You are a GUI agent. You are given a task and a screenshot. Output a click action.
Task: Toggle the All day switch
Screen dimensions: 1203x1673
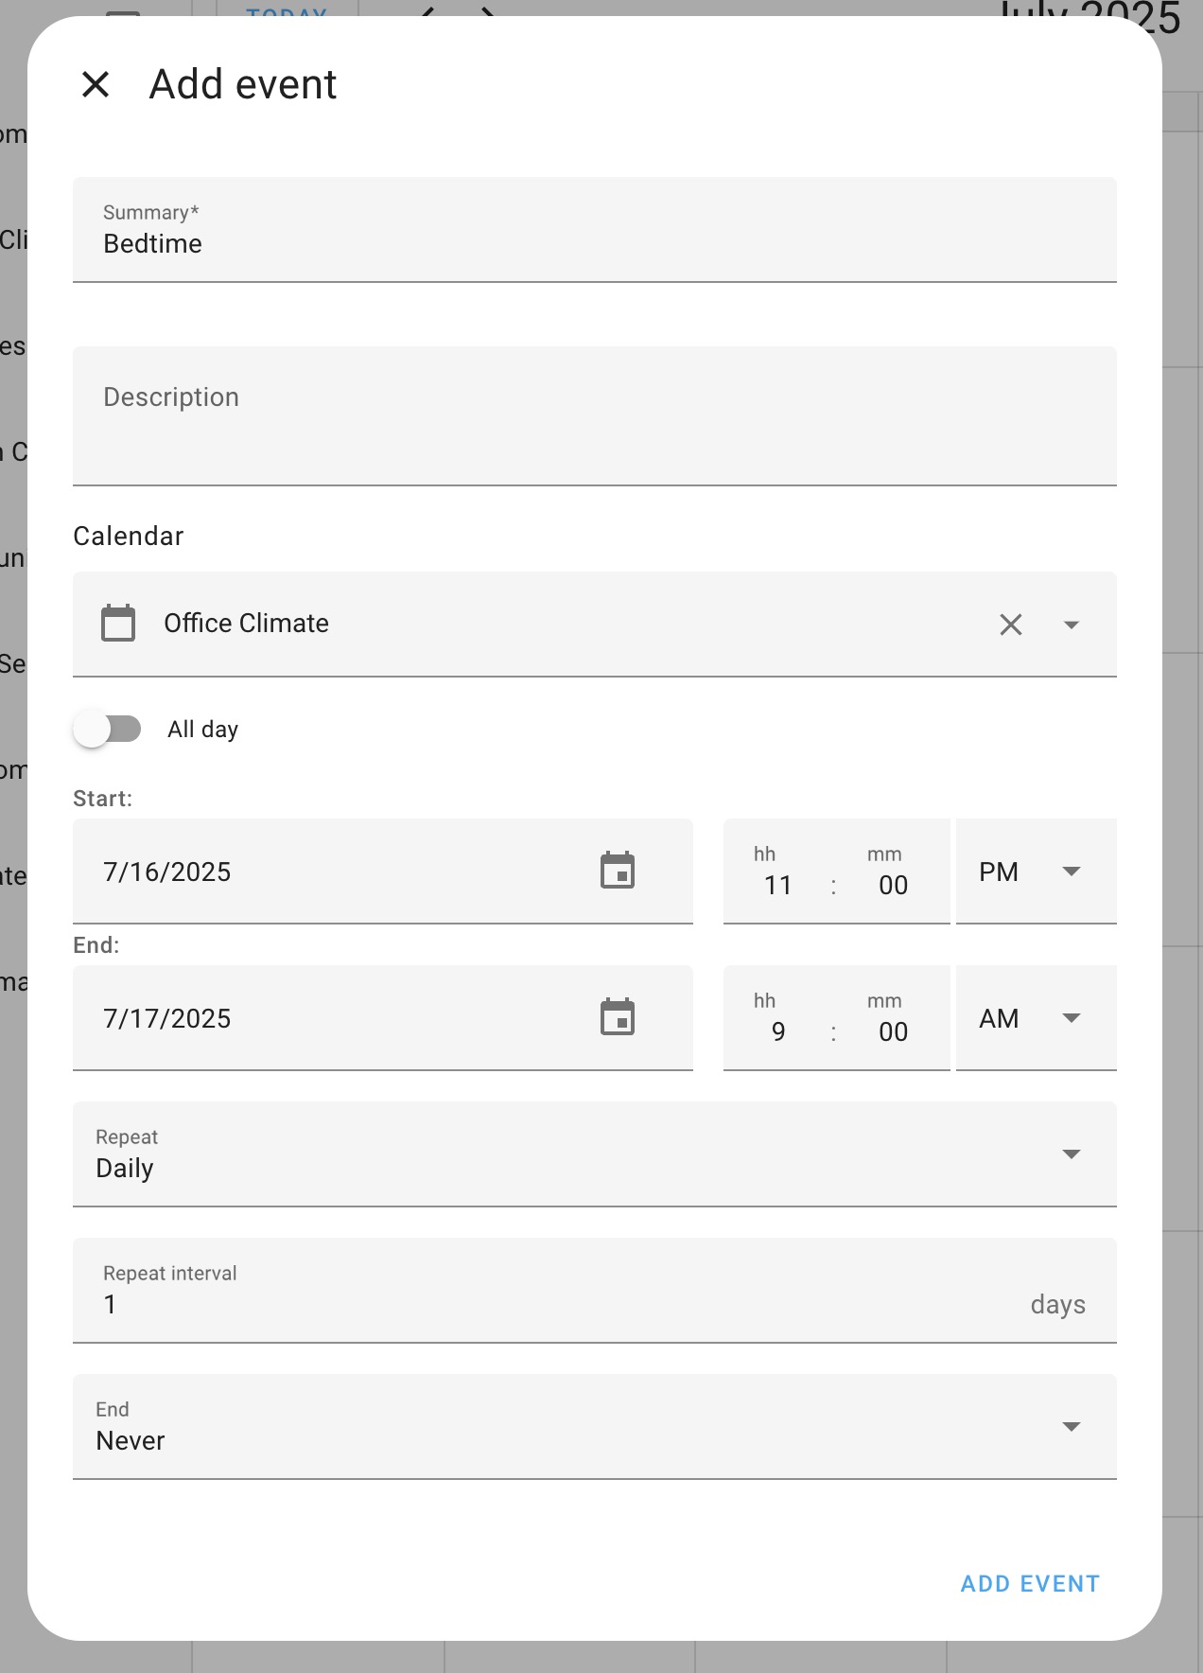(108, 729)
